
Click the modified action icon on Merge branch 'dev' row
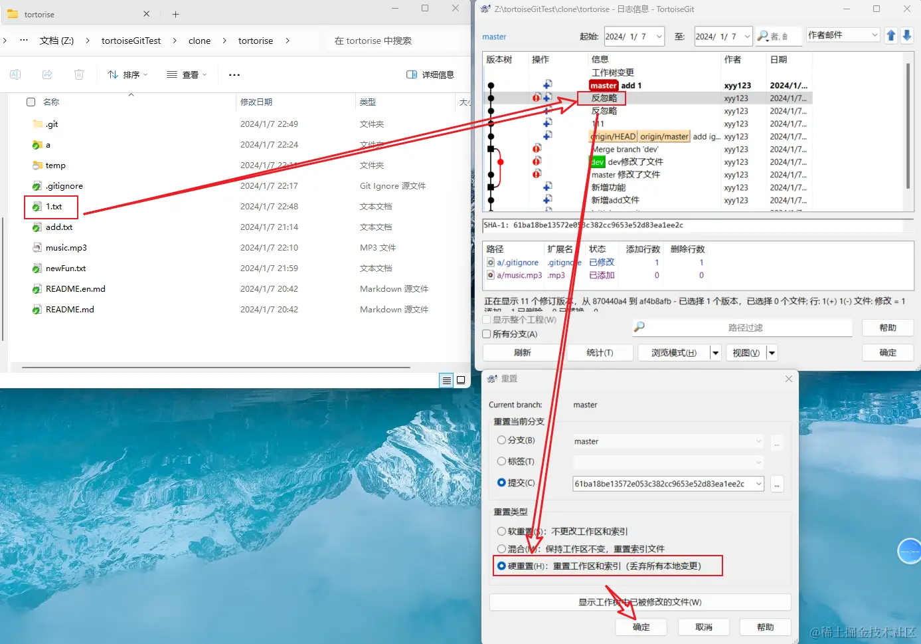(537, 148)
